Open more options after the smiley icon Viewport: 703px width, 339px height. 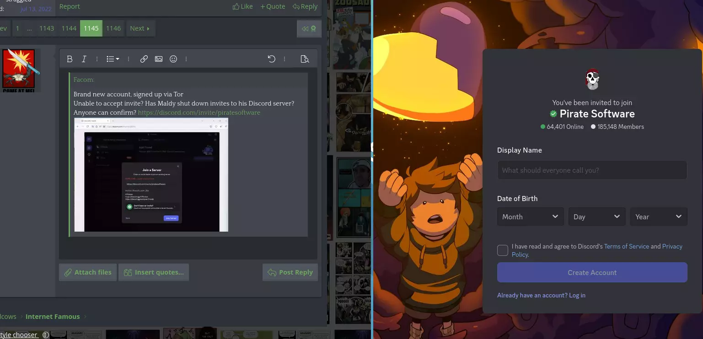click(186, 59)
